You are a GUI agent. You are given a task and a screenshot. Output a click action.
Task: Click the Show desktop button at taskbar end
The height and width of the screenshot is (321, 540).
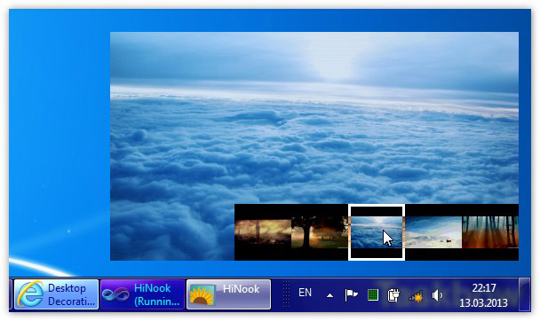tap(525, 294)
